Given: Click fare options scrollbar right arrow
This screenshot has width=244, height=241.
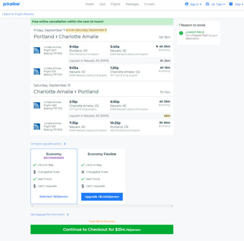Looking at the screenshot, I should (172, 206).
